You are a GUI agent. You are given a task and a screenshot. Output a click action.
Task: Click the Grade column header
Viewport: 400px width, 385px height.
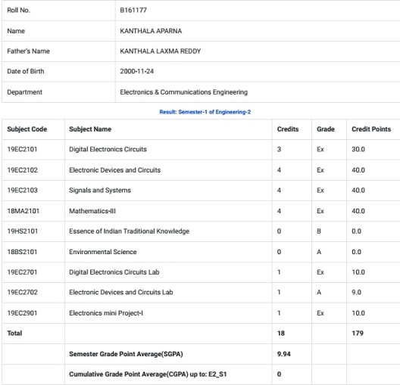326,129
